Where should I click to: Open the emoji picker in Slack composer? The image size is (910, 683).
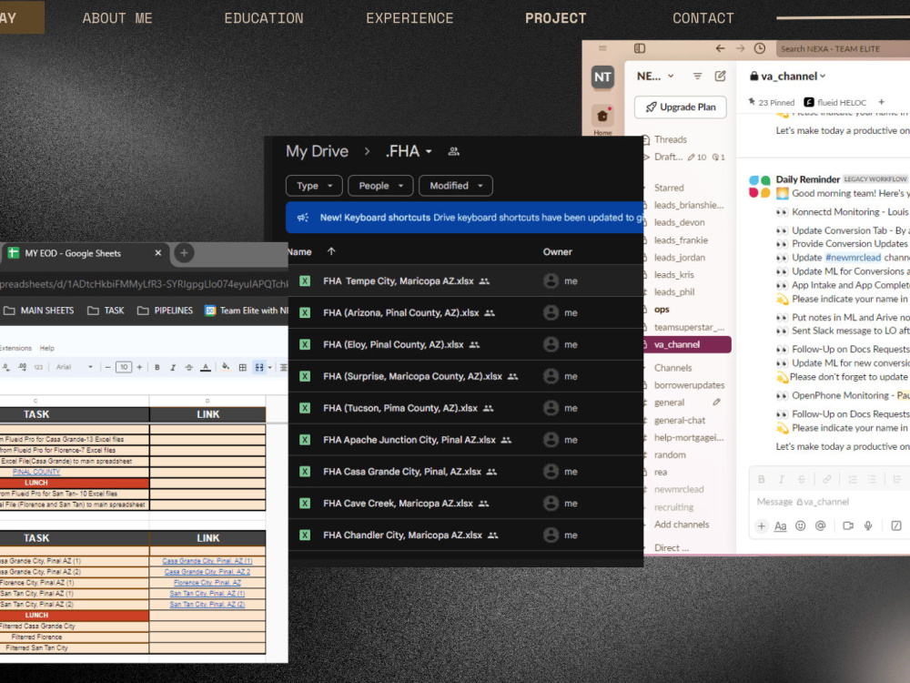click(800, 525)
